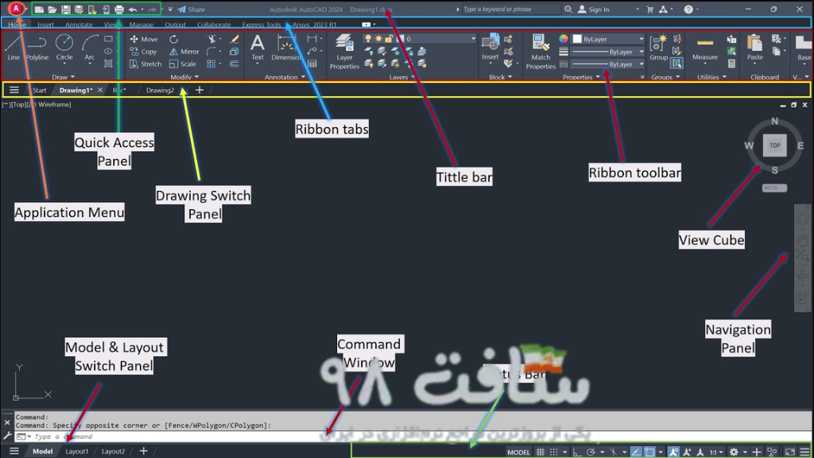Open the AutoCAD application menu button
This screenshot has width=814, height=458.
[16, 9]
